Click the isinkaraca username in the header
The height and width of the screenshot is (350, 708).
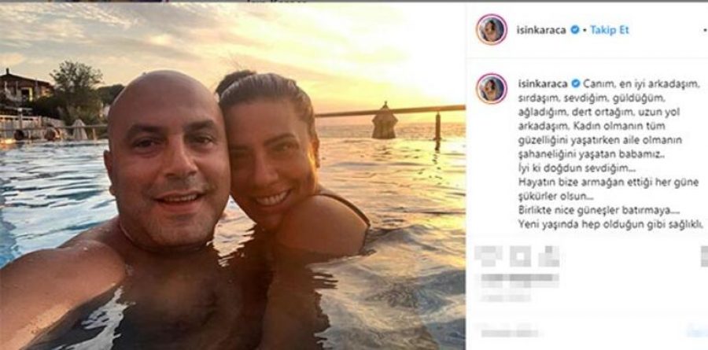point(541,30)
